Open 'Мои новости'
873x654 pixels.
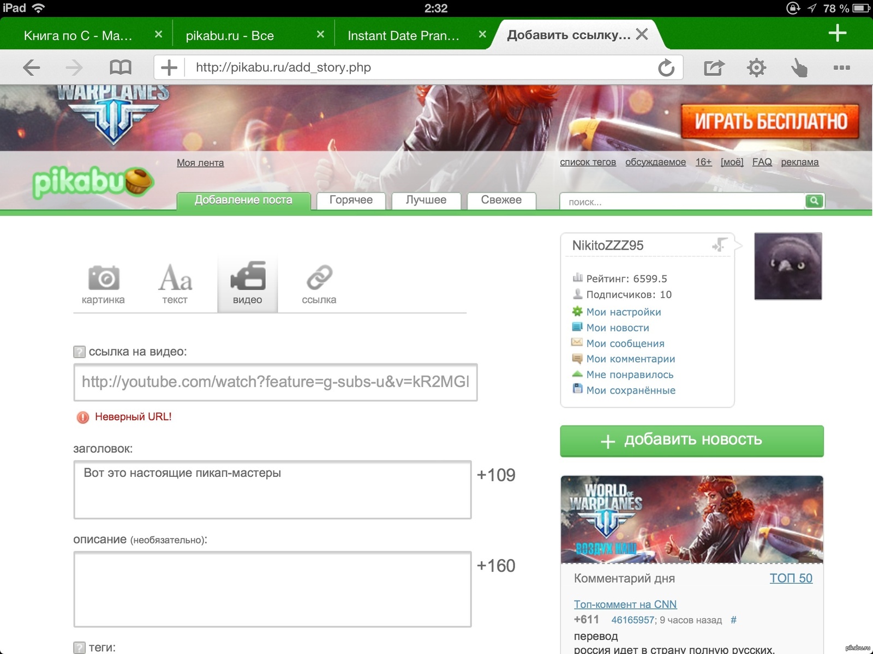click(x=618, y=328)
